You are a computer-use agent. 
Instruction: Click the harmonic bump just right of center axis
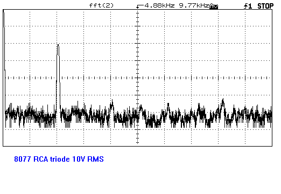point(141,108)
